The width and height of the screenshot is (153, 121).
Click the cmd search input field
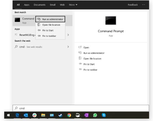pyautogui.click(x=81, y=108)
